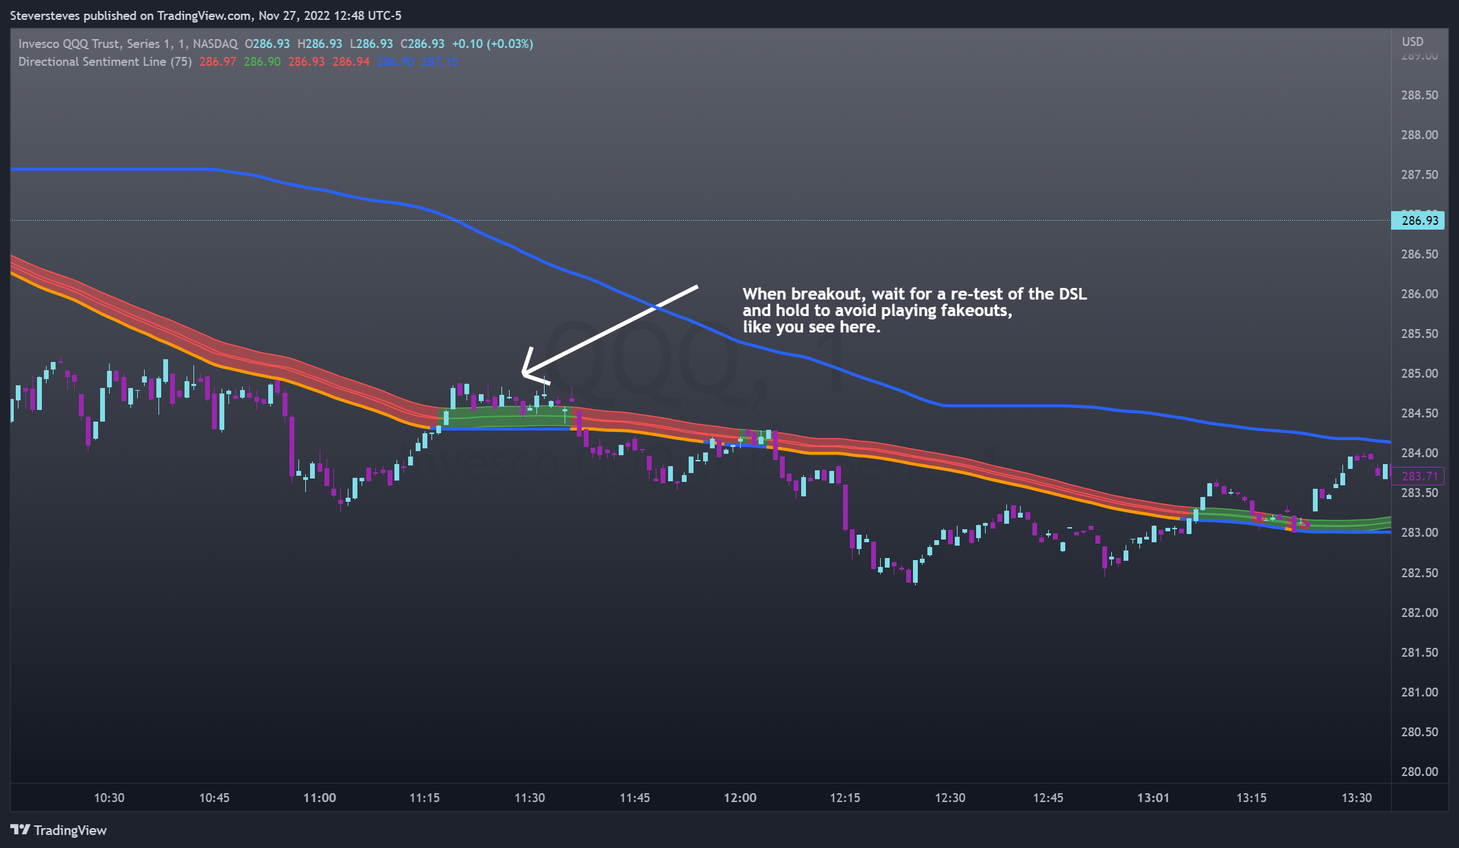Viewport: 1459px width, 848px height.
Task: Click the 13:01 time axis label
Action: (x=1153, y=797)
